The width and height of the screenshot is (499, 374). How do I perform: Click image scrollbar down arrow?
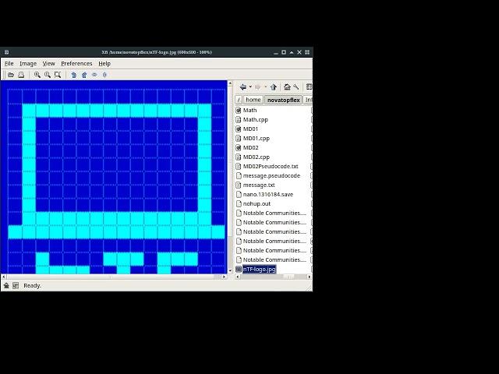(x=230, y=271)
